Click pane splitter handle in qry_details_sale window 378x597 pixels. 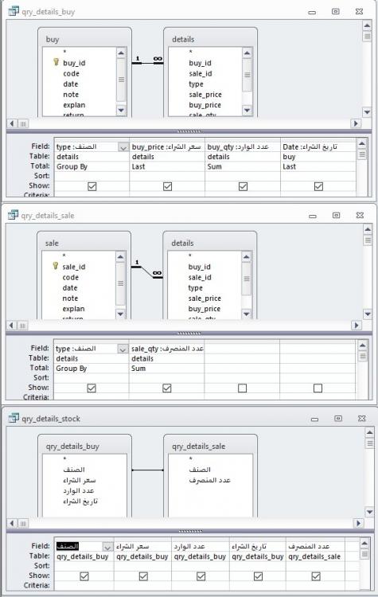[189, 334]
